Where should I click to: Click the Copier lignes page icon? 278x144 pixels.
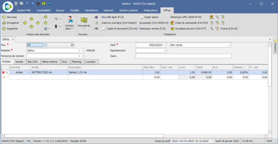point(141,17)
